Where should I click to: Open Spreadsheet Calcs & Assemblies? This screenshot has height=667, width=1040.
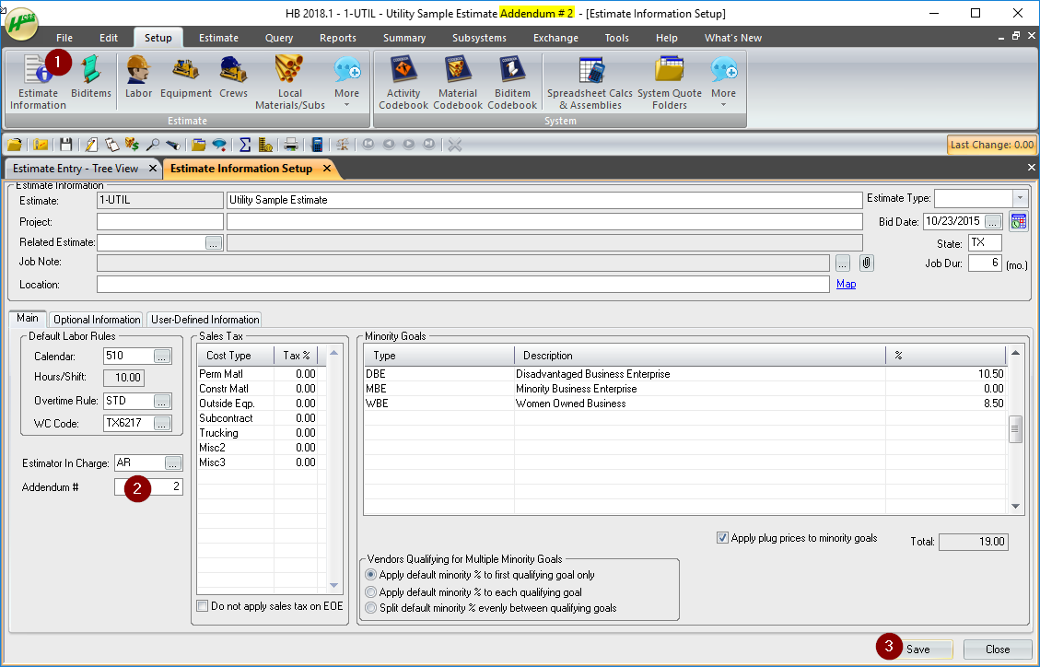590,83
